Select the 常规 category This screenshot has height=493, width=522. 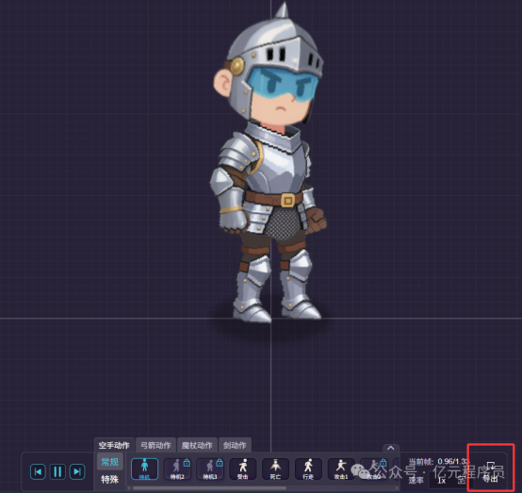click(110, 462)
